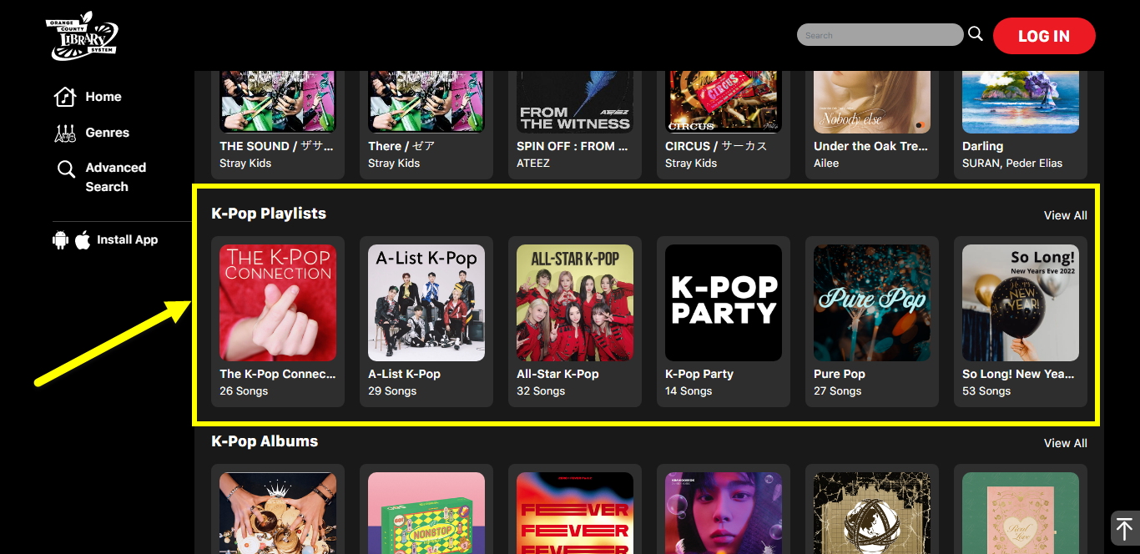The image size is (1140, 554).
Task: Open the A-List K-Pop playlist cover
Action: [x=426, y=303]
